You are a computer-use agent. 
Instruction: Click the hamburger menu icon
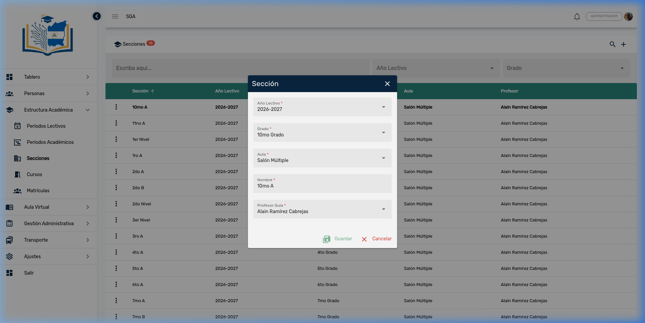point(115,16)
